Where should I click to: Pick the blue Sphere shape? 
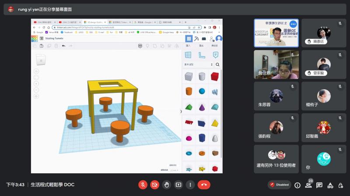(x=202, y=91)
